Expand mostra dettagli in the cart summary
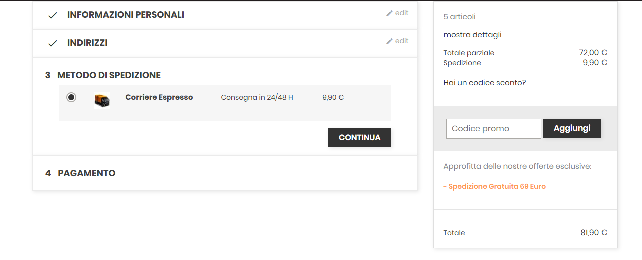Screen dimensions: 642x260 point(472,35)
